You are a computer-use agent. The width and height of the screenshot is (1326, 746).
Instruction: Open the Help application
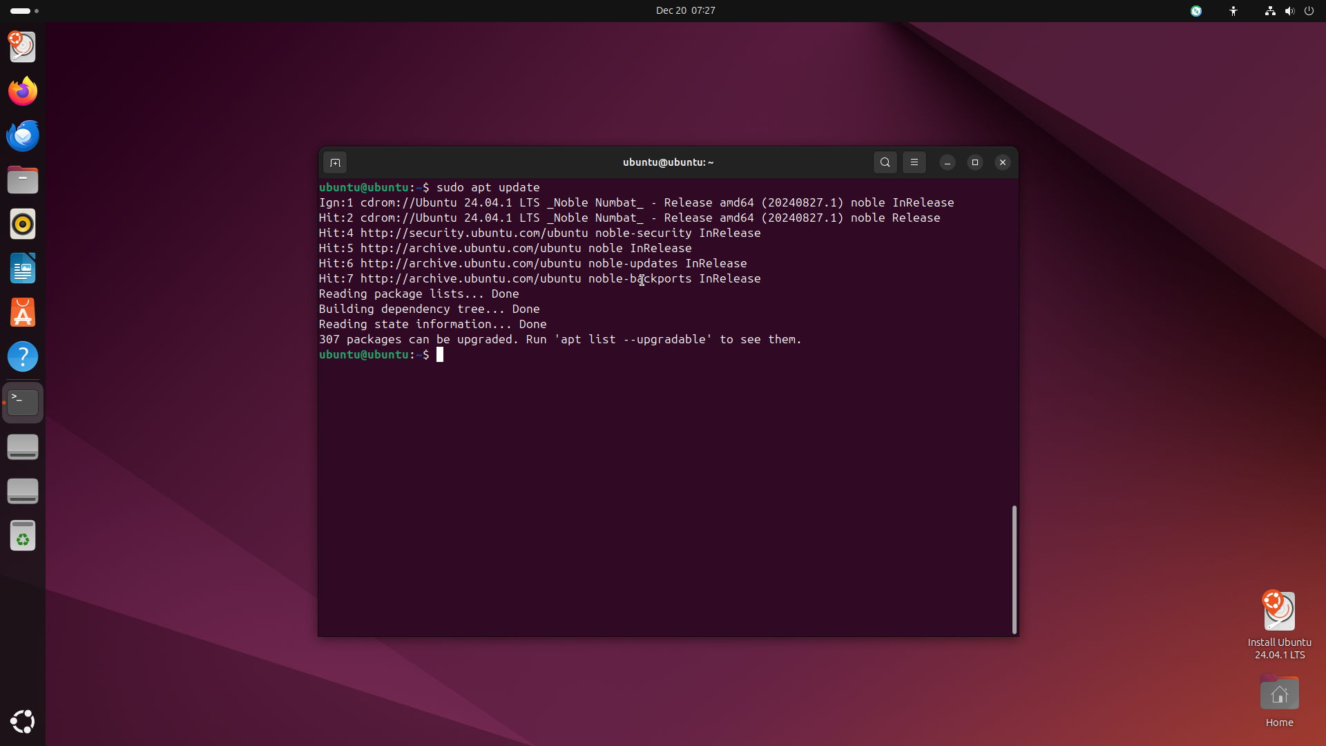pyautogui.click(x=23, y=356)
